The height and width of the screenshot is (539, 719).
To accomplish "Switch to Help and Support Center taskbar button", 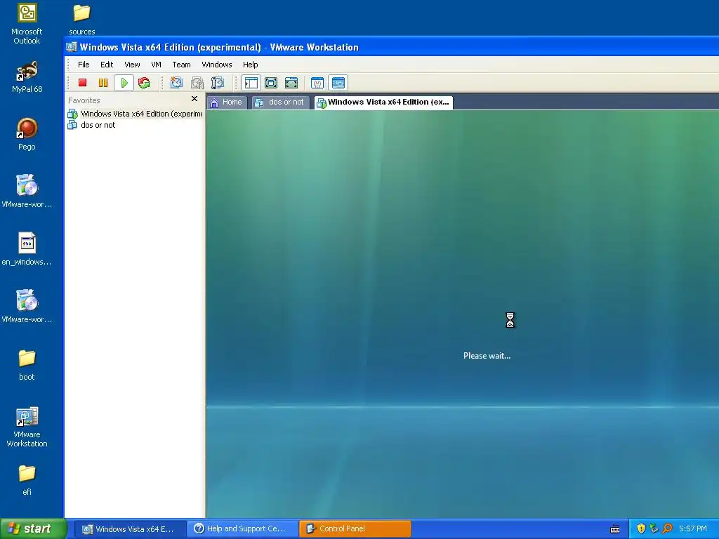I will (x=242, y=529).
